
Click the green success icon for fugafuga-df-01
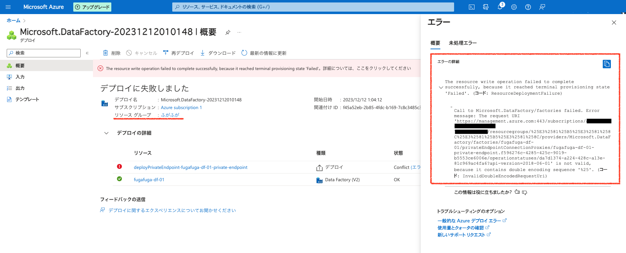(119, 179)
